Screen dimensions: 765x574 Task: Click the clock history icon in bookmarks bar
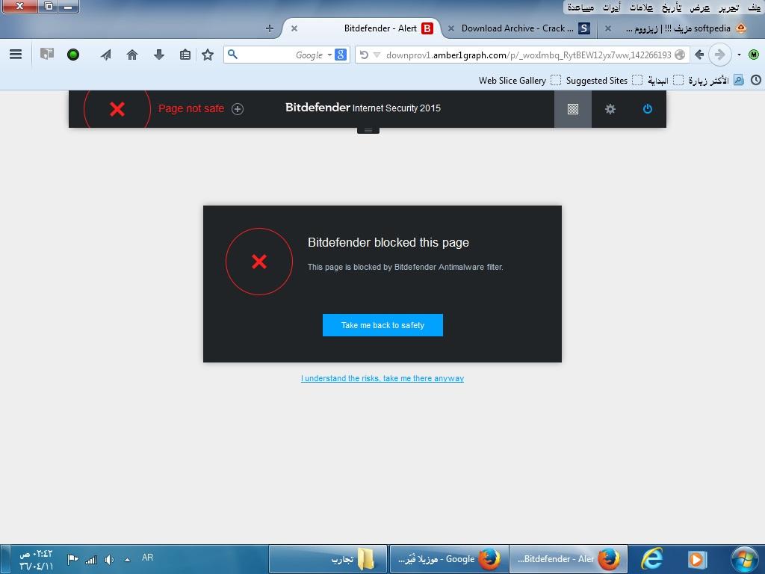click(756, 80)
